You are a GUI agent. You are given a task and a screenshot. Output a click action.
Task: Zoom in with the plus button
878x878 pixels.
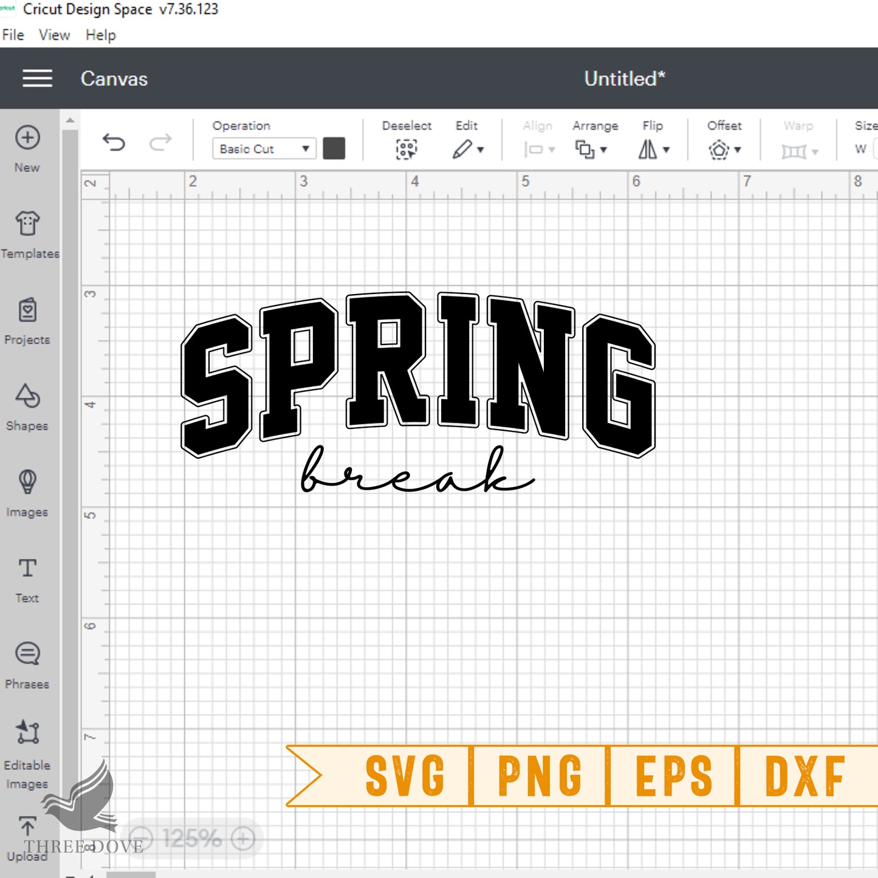pyautogui.click(x=243, y=839)
